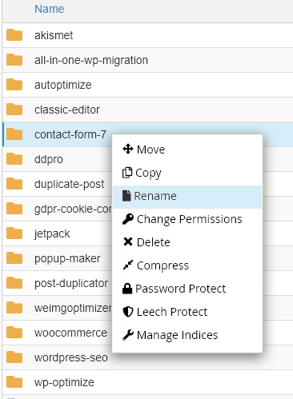The height and width of the screenshot is (399, 293).
Task: Select the popup-maker folder name
Action: point(67,259)
